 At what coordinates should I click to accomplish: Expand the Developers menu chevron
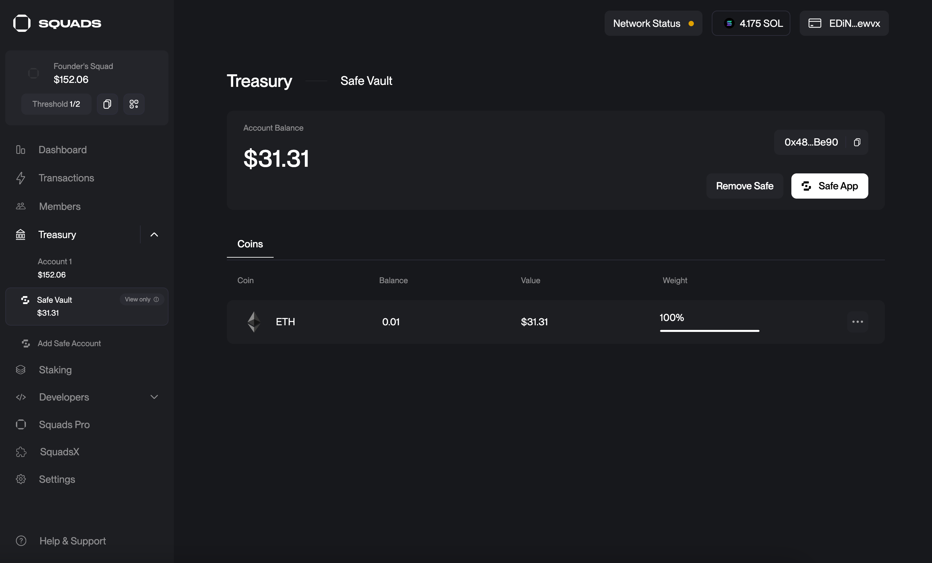(154, 397)
